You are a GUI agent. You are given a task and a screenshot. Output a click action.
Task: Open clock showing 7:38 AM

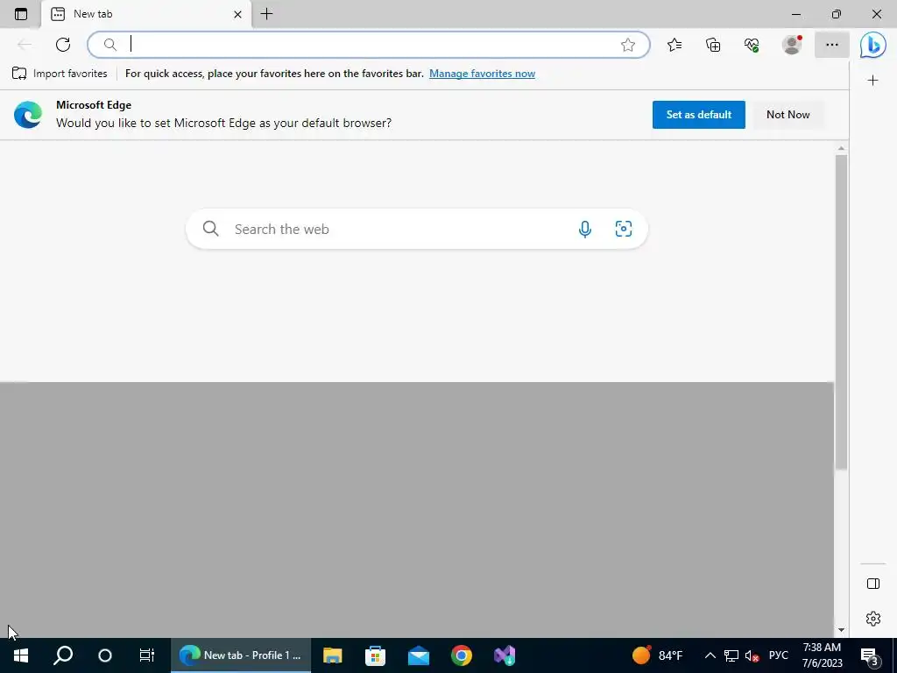click(822, 655)
